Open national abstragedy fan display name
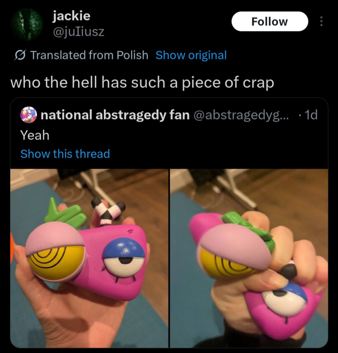Viewport: 338px width, 353px height. click(x=115, y=115)
